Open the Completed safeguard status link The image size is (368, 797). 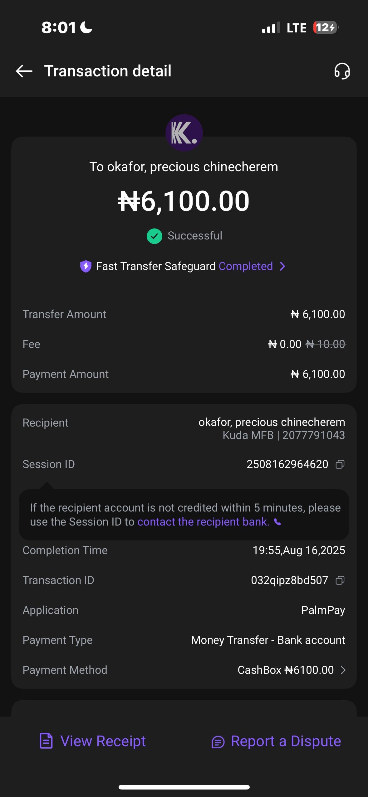coord(246,266)
